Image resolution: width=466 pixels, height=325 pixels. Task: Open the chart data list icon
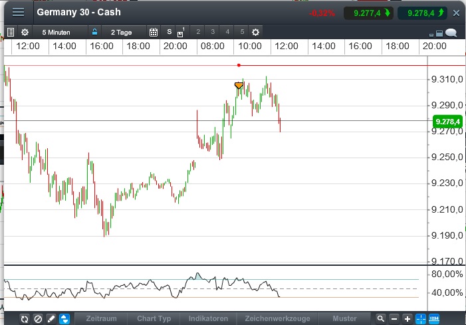11,32
